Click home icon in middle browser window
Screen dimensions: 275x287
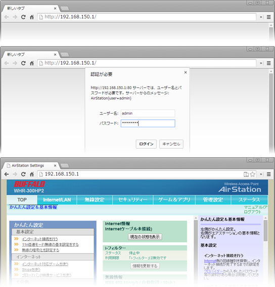[x=32, y=63]
